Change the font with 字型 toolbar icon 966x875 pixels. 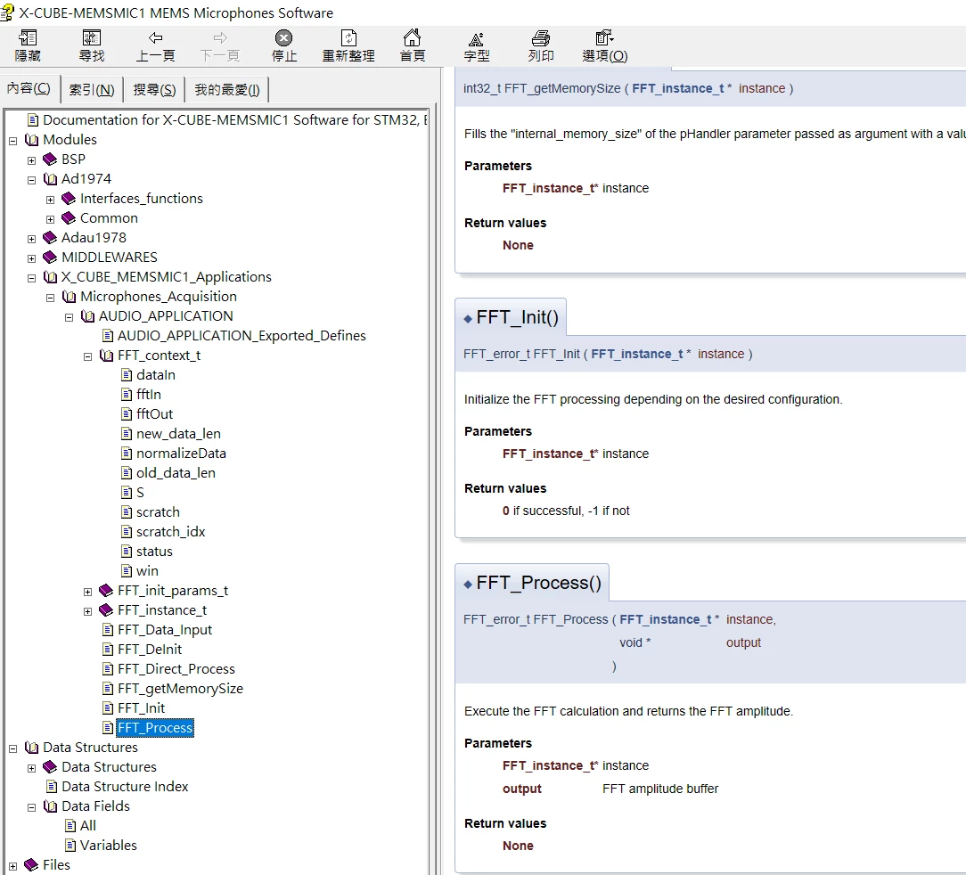(x=476, y=39)
